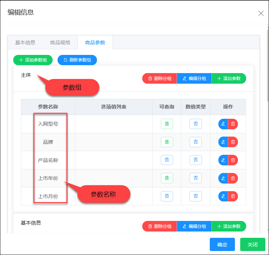Delete the 产品名称 parameter via trash icon
This screenshot has width=269, height=255.
pyautogui.click(x=233, y=160)
